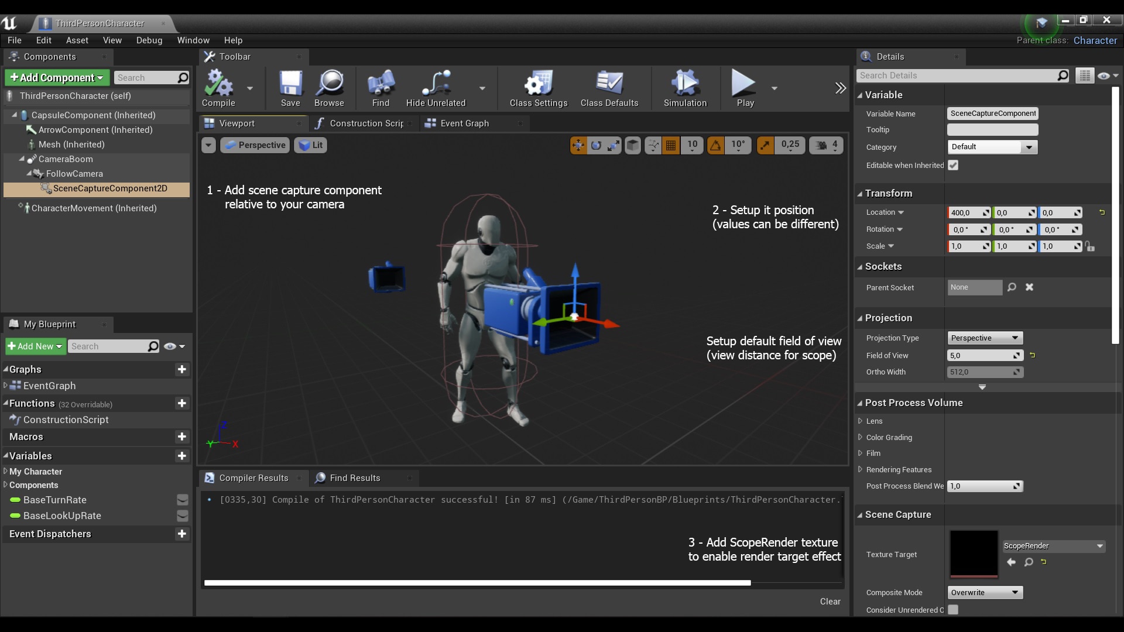Enable Consider Unrendered checkbox in Scene Capture
Screen dimensions: 1124x632
(x=953, y=609)
